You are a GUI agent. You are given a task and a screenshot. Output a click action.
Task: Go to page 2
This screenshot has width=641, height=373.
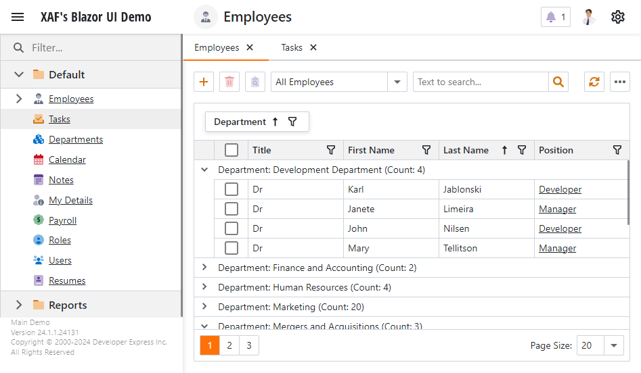[229, 346]
